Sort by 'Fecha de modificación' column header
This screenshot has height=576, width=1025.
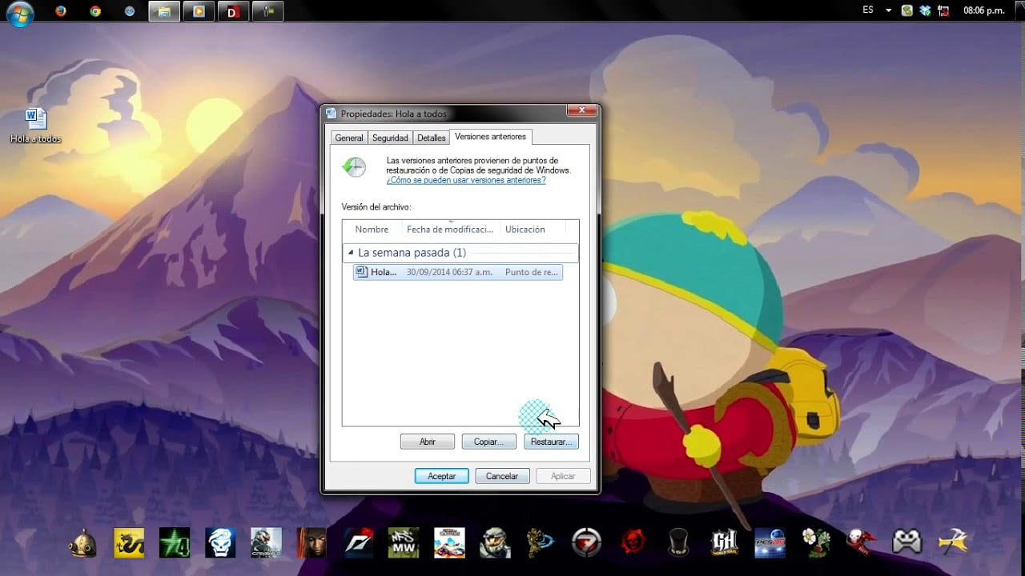pos(450,230)
